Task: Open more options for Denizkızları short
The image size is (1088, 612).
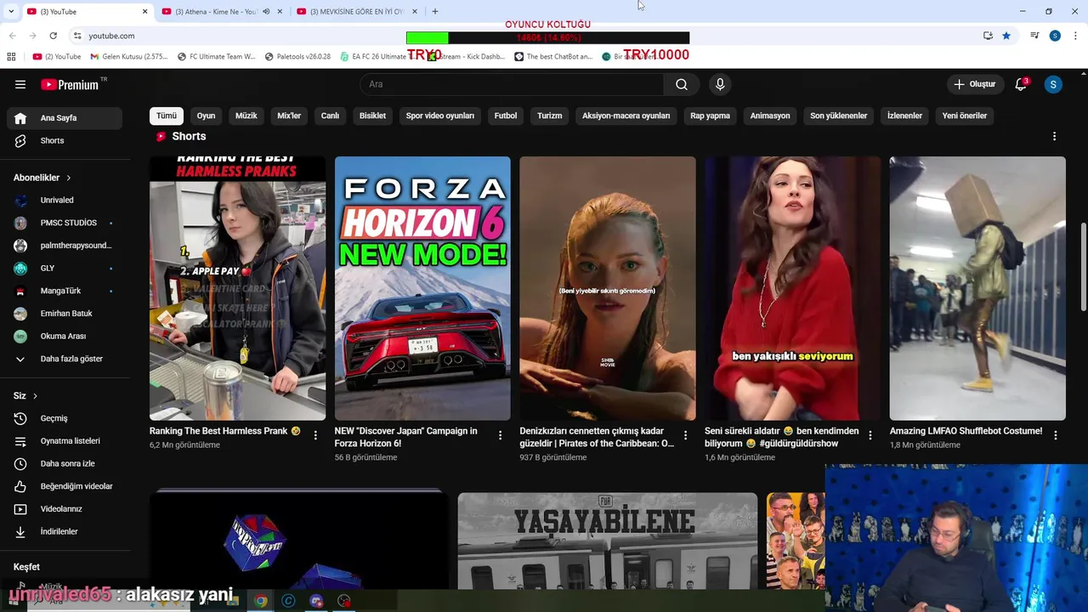Action: click(x=685, y=435)
